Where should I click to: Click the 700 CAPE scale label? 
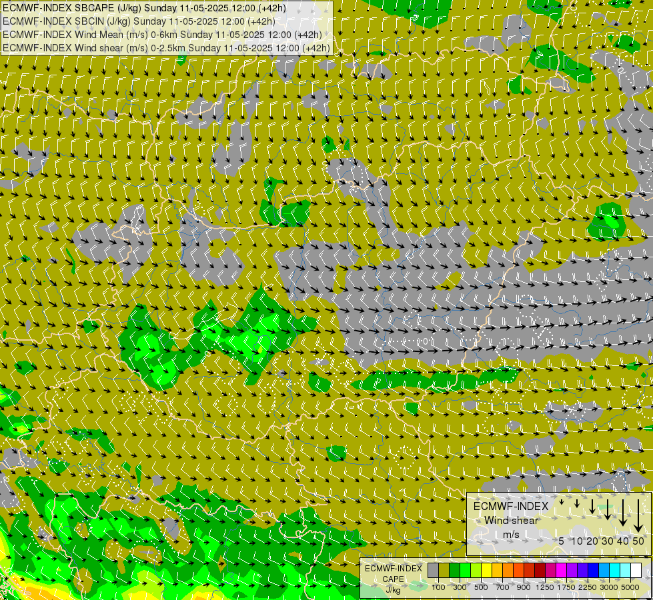(503, 587)
